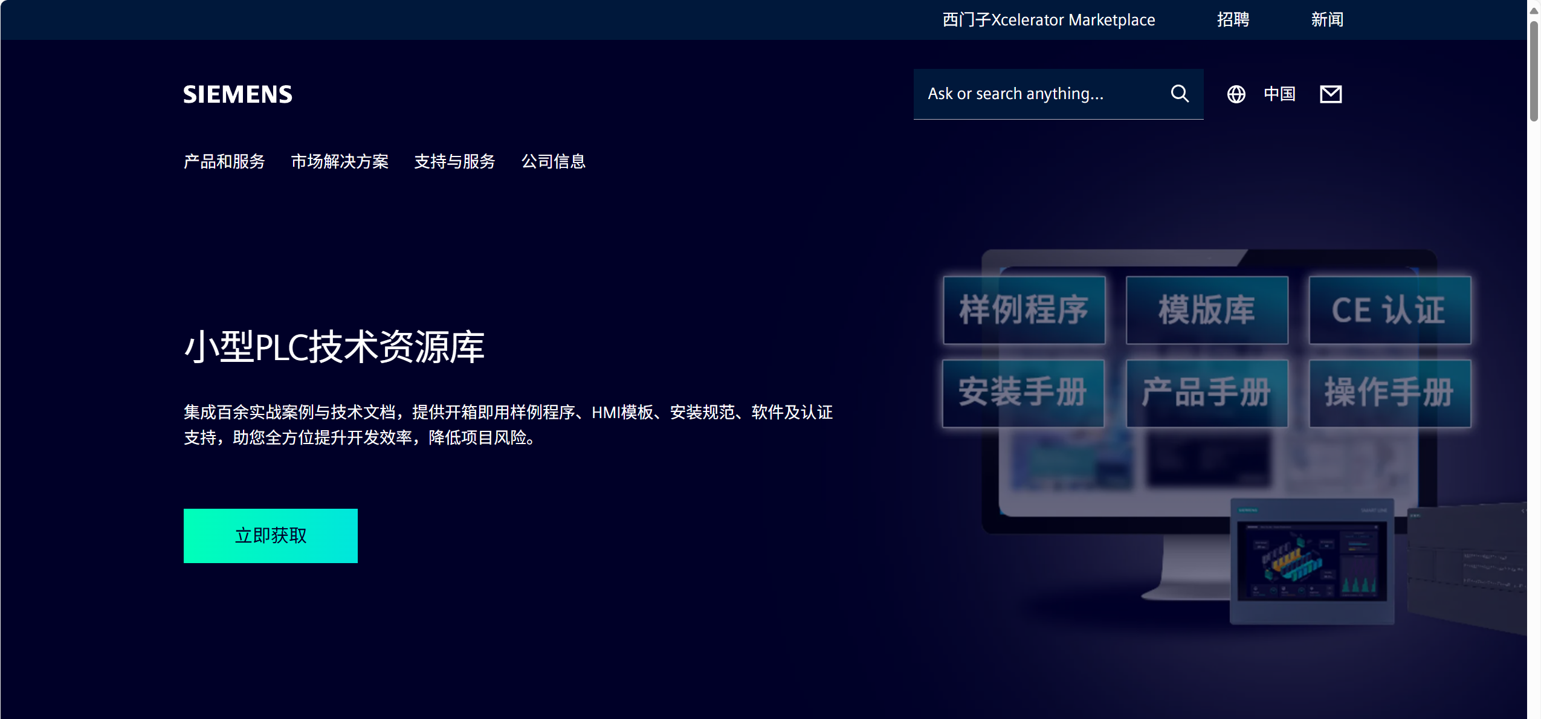Viewport: 1541px width, 719px height.
Task: Click the 样例程序 tile in the hero image
Action: coord(1024,310)
